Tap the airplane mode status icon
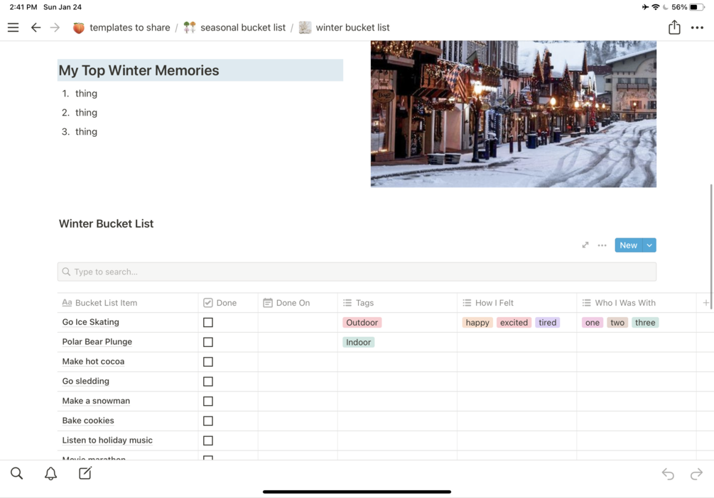The image size is (714, 498). coord(645,7)
